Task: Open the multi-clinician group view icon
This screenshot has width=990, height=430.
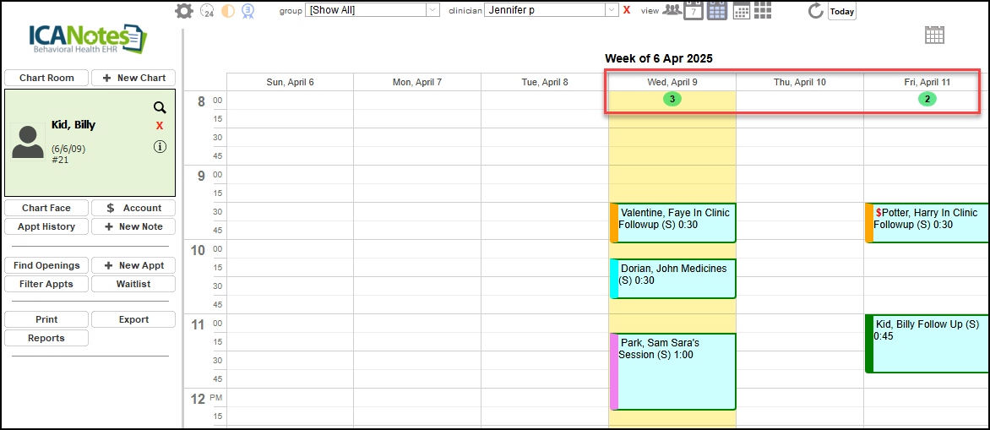Action: click(672, 10)
